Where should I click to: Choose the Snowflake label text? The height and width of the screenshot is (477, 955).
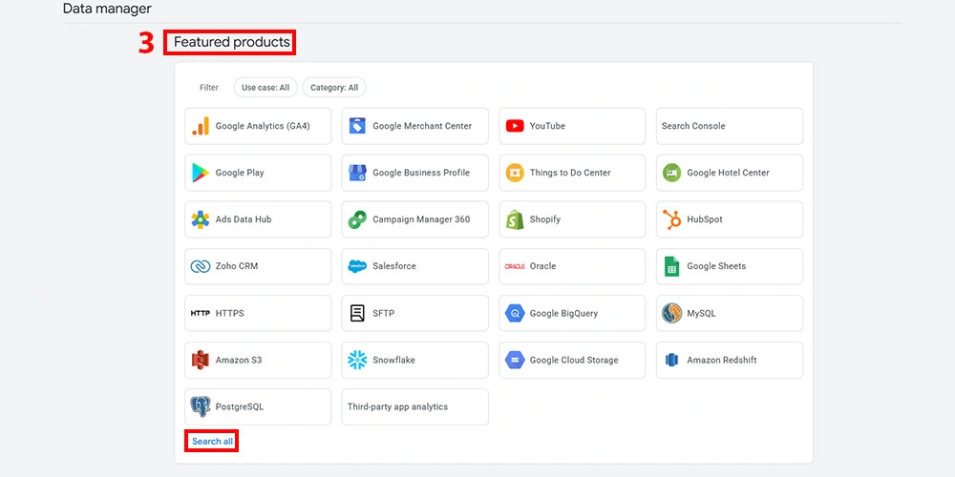[x=393, y=361]
